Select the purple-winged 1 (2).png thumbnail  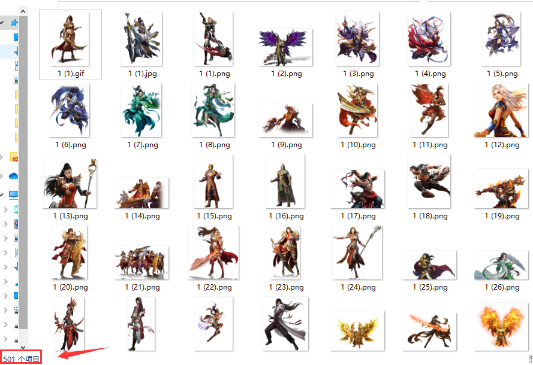coord(285,47)
